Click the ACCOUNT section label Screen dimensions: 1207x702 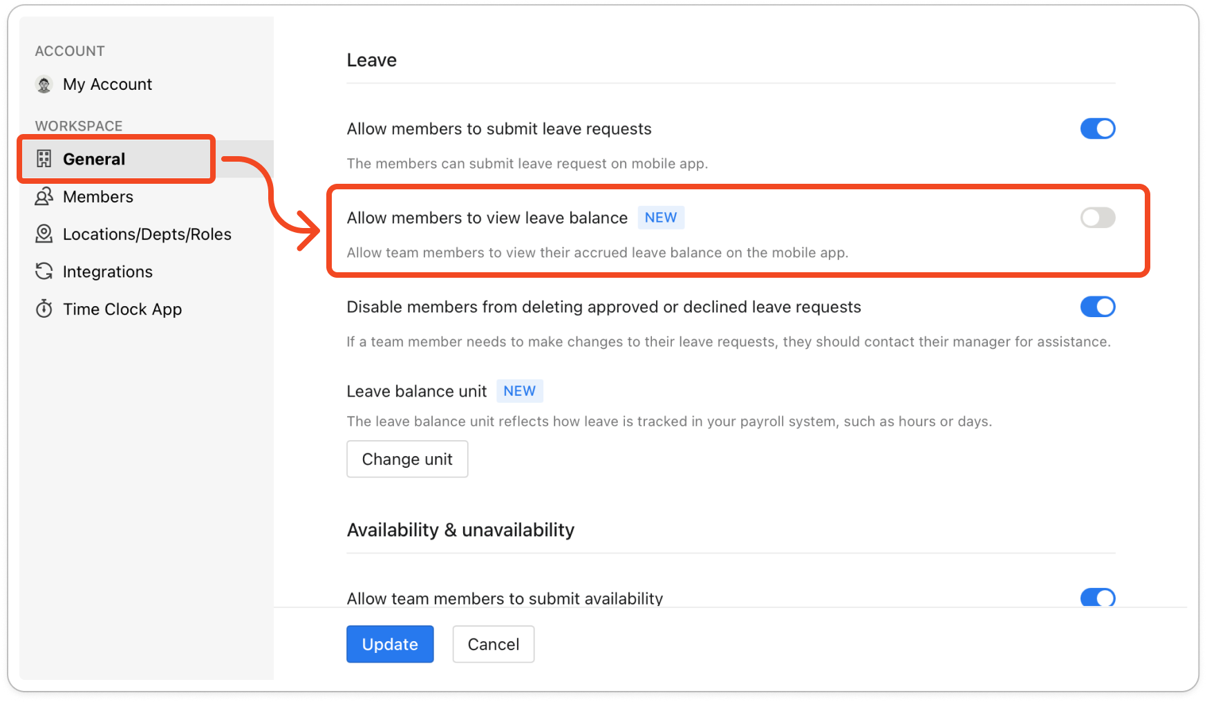(x=70, y=51)
